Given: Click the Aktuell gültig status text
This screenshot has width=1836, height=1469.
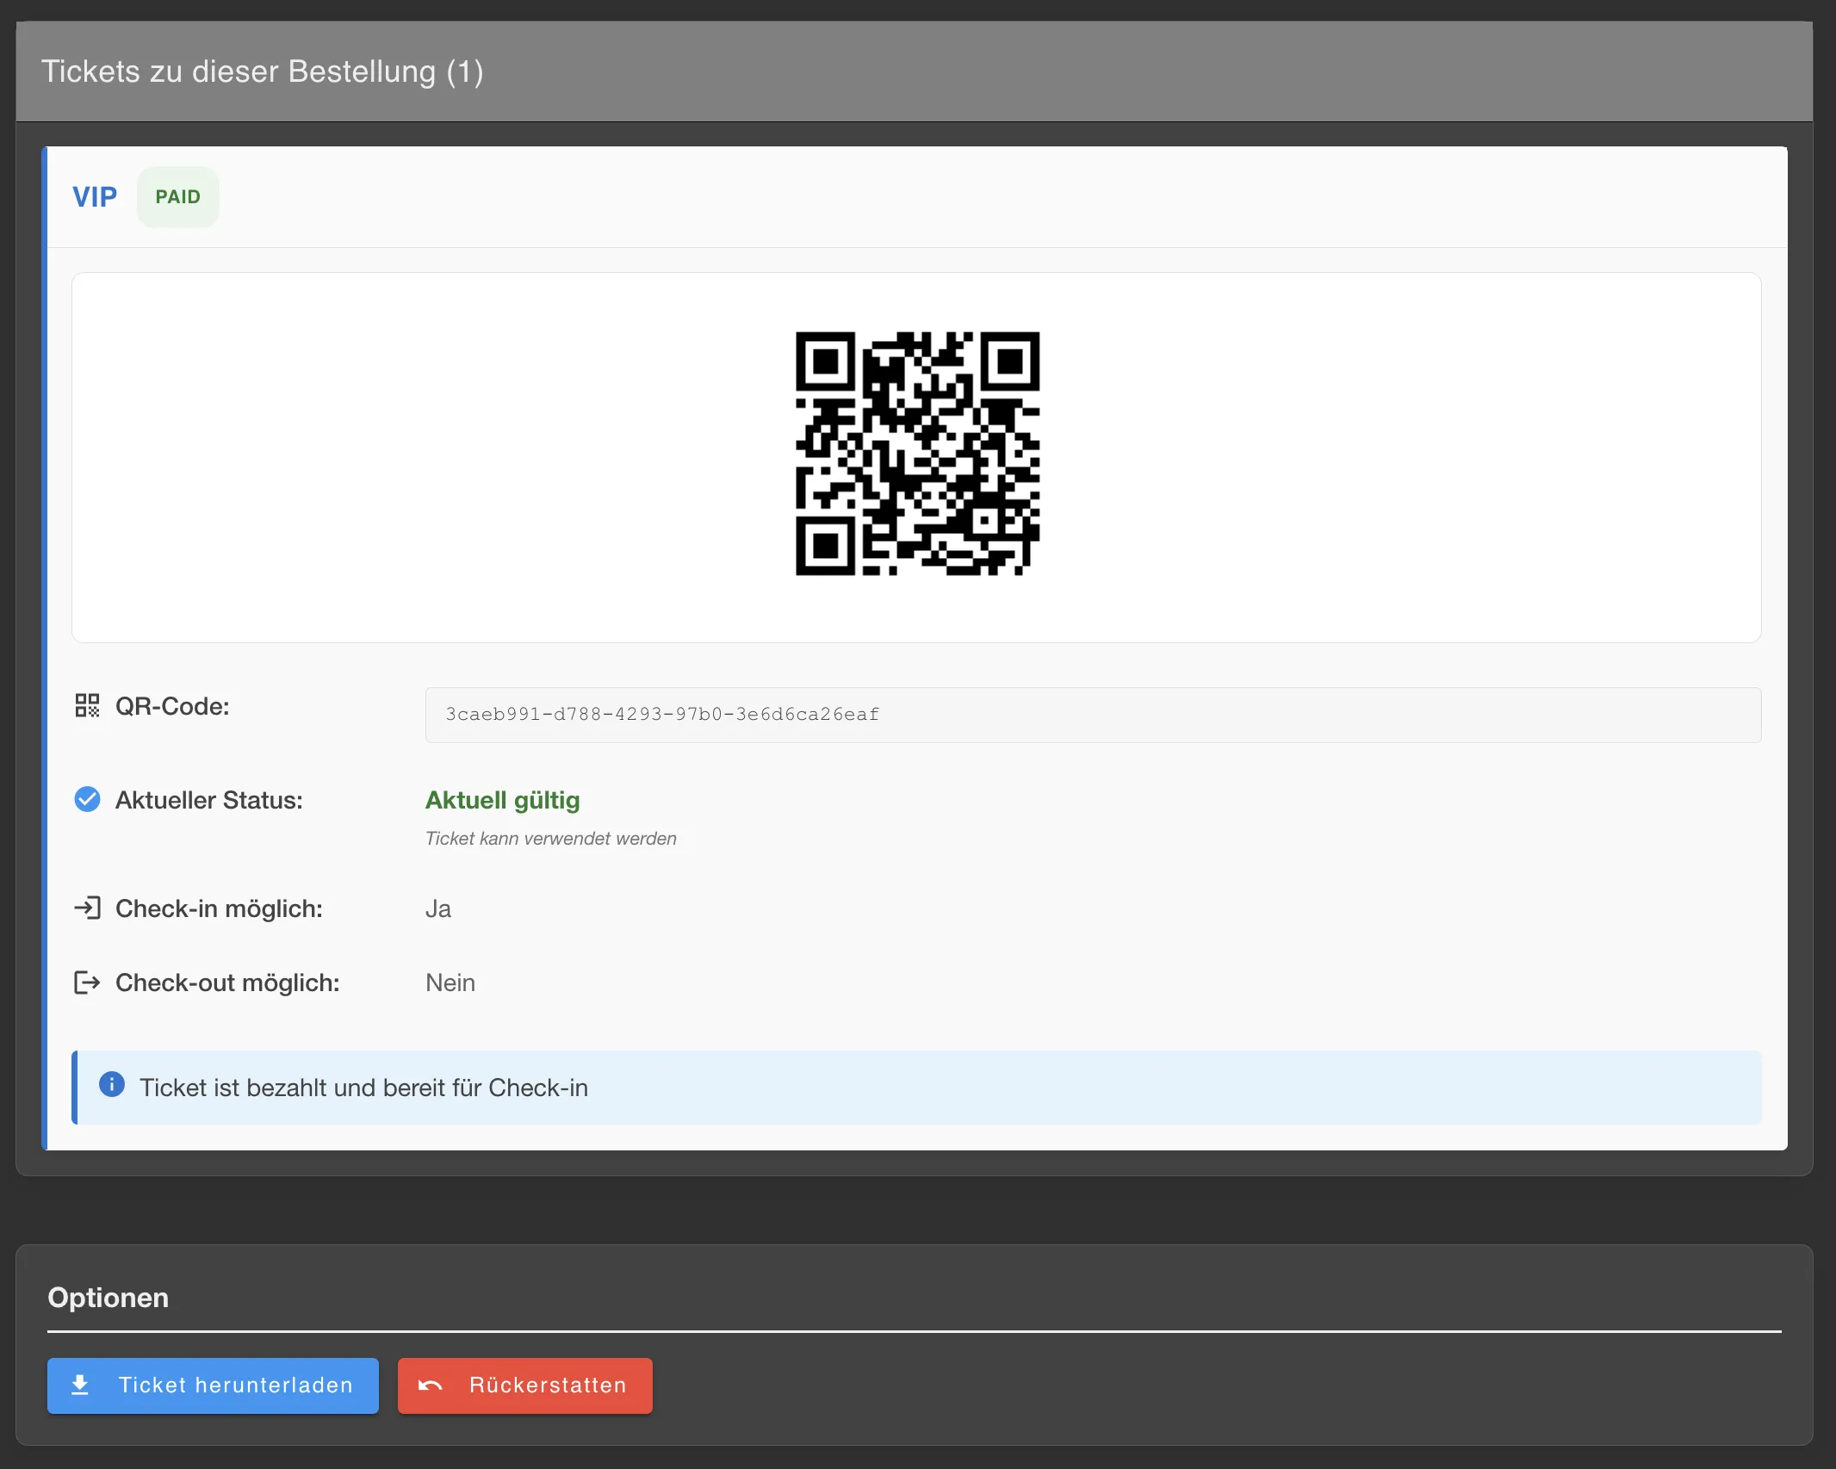Looking at the screenshot, I should point(502,800).
